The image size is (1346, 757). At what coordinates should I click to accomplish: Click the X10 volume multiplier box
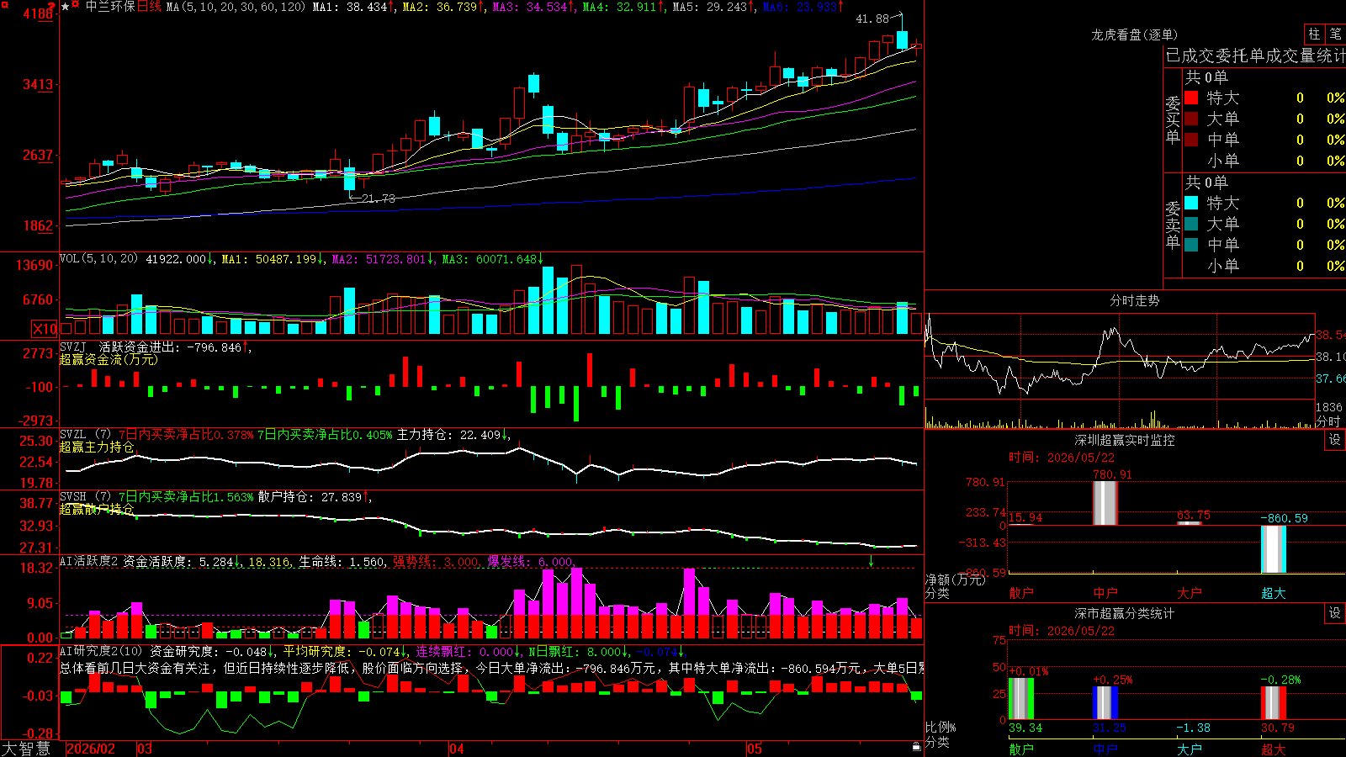click(x=45, y=329)
